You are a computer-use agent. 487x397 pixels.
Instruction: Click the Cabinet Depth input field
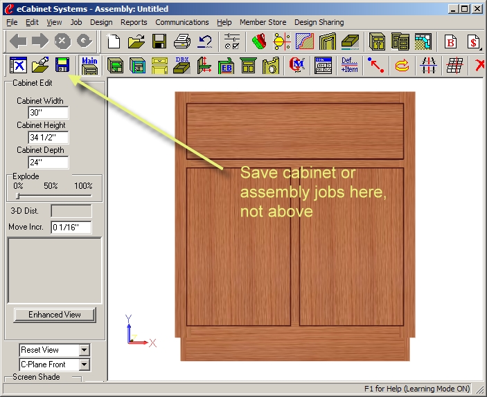click(48, 163)
